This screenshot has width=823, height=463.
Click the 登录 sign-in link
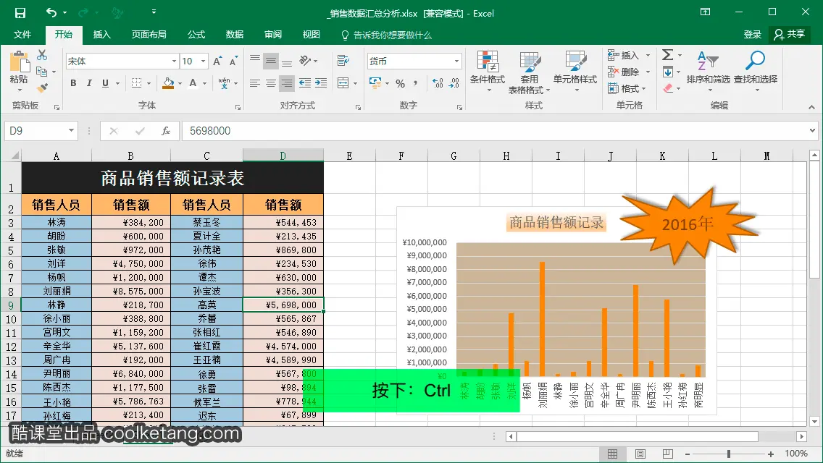click(x=752, y=35)
